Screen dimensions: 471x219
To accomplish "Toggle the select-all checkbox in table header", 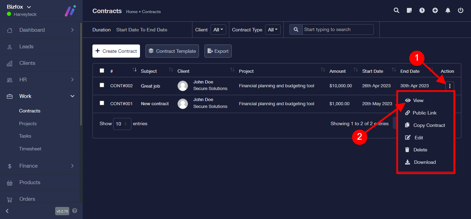I will [102, 71].
